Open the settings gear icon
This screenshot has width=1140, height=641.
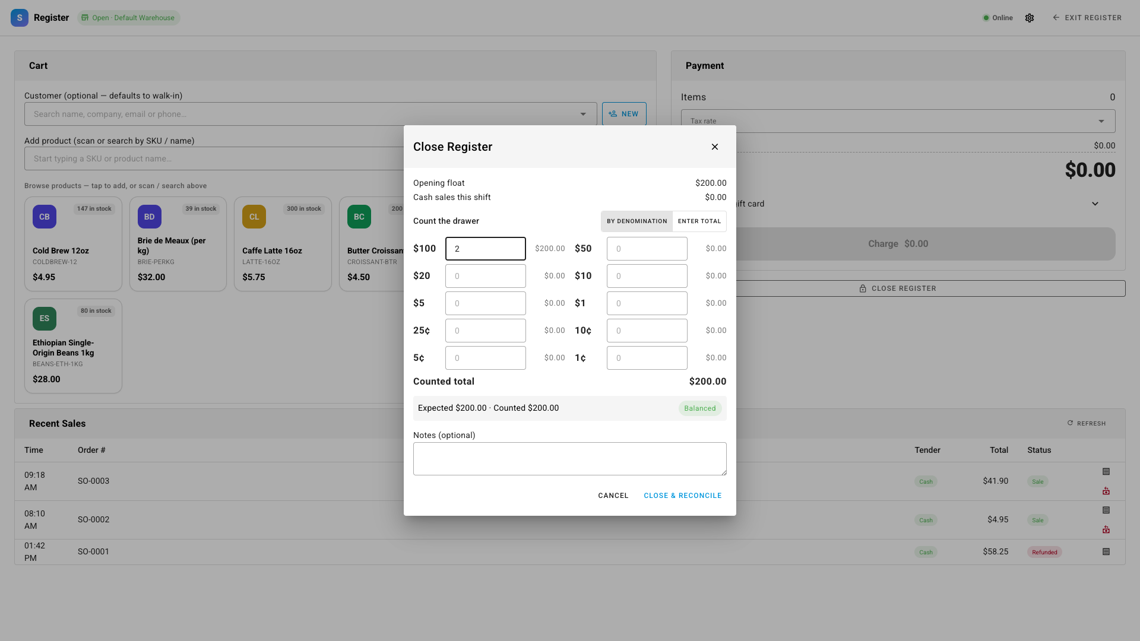(x=1030, y=18)
